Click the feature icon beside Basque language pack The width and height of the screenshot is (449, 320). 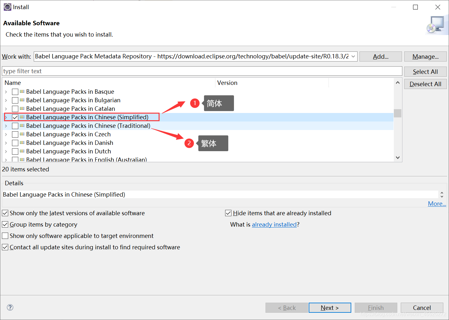click(x=22, y=92)
